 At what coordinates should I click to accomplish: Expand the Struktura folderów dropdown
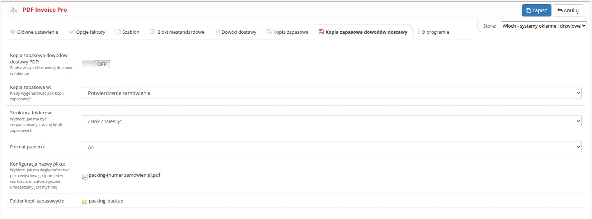tap(331, 122)
